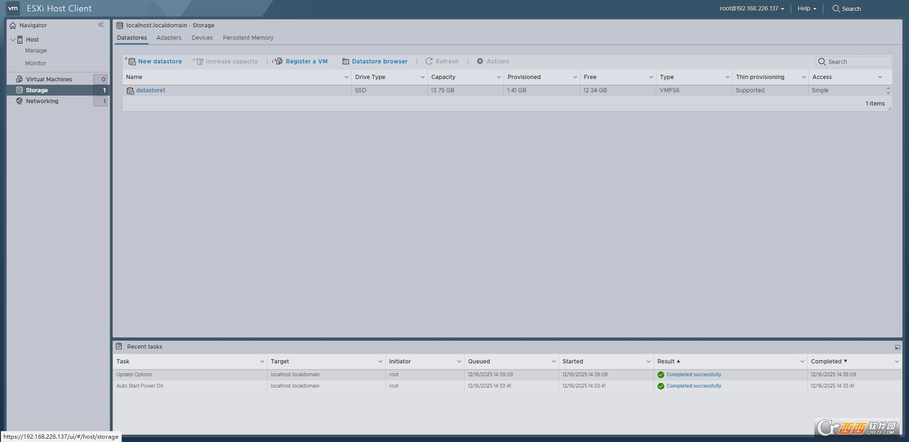Open the datastore1 link
Viewport: 909px width, 442px height.
tap(151, 90)
